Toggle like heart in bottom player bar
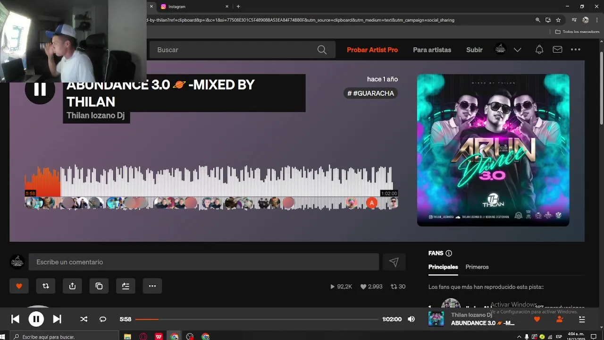The width and height of the screenshot is (604, 340). point(537,319)
